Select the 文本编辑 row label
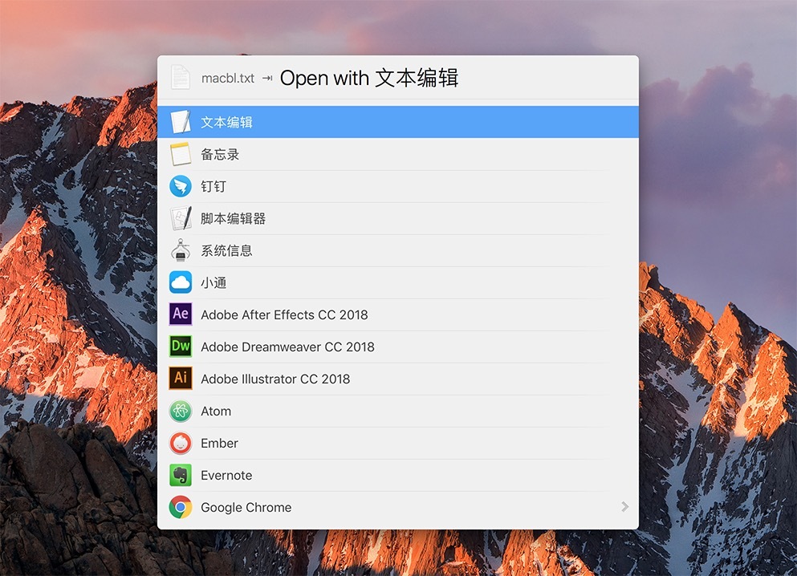797x576 pixels. click(x=226, y=123)
